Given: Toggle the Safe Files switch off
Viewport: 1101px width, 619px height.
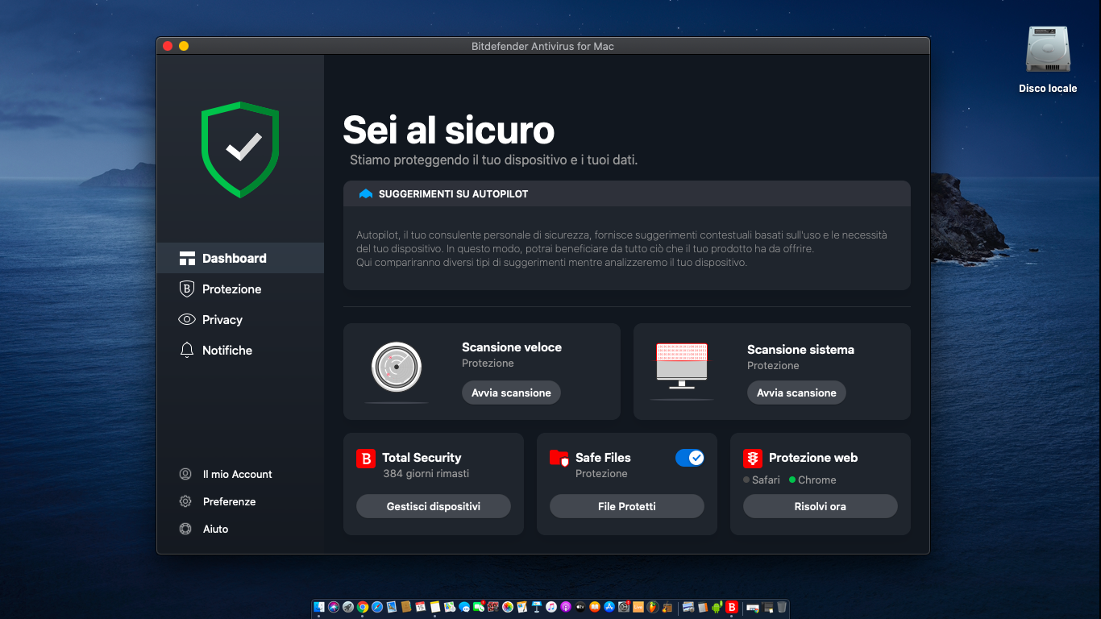Looking at the screenshot, I should 690,458.
